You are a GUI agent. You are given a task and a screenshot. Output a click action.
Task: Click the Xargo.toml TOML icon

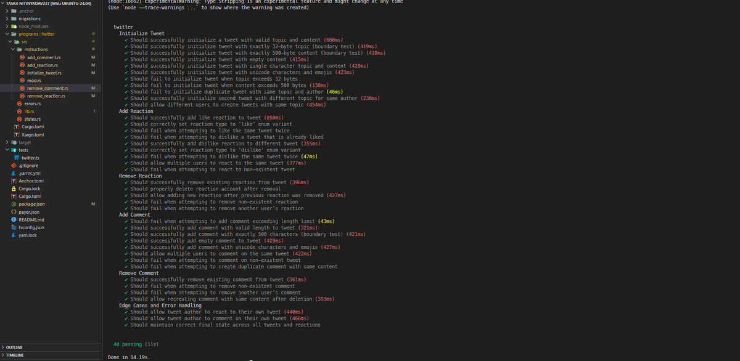pyautogui.click(x=16, y=134)
